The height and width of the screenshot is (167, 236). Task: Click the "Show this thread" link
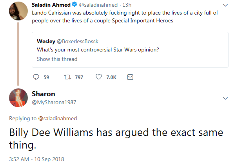tap(57, 59)
